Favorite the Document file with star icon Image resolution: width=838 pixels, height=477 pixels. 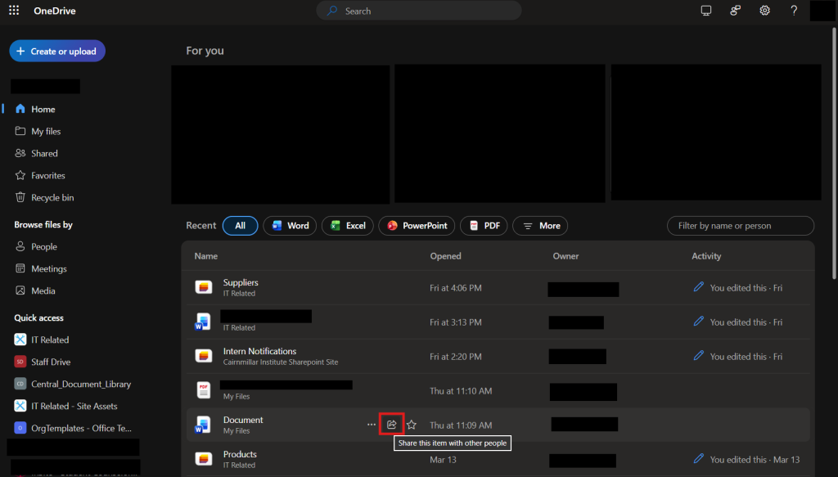[x=411, y=425]
